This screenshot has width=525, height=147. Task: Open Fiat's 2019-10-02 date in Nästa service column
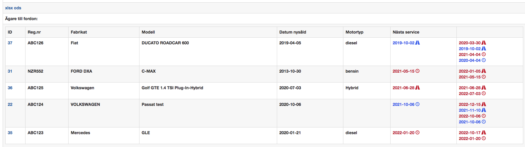tap(403, 43)
